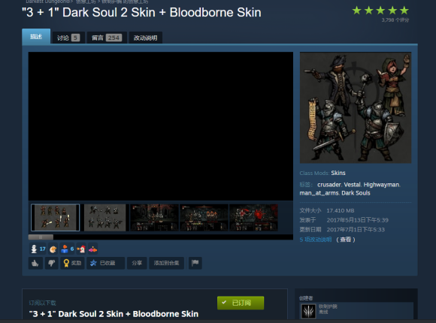Click the green subscribed button

click(x=241, y=303)
